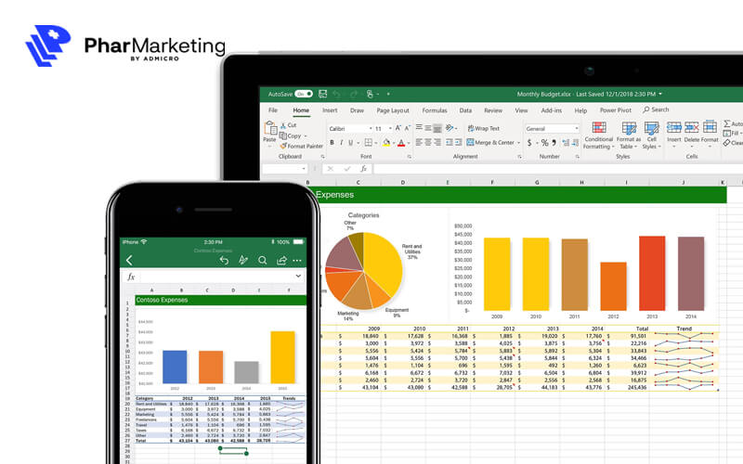Apply the dollar accounting format
Screen dimensions: 743x464
(529, 143)
